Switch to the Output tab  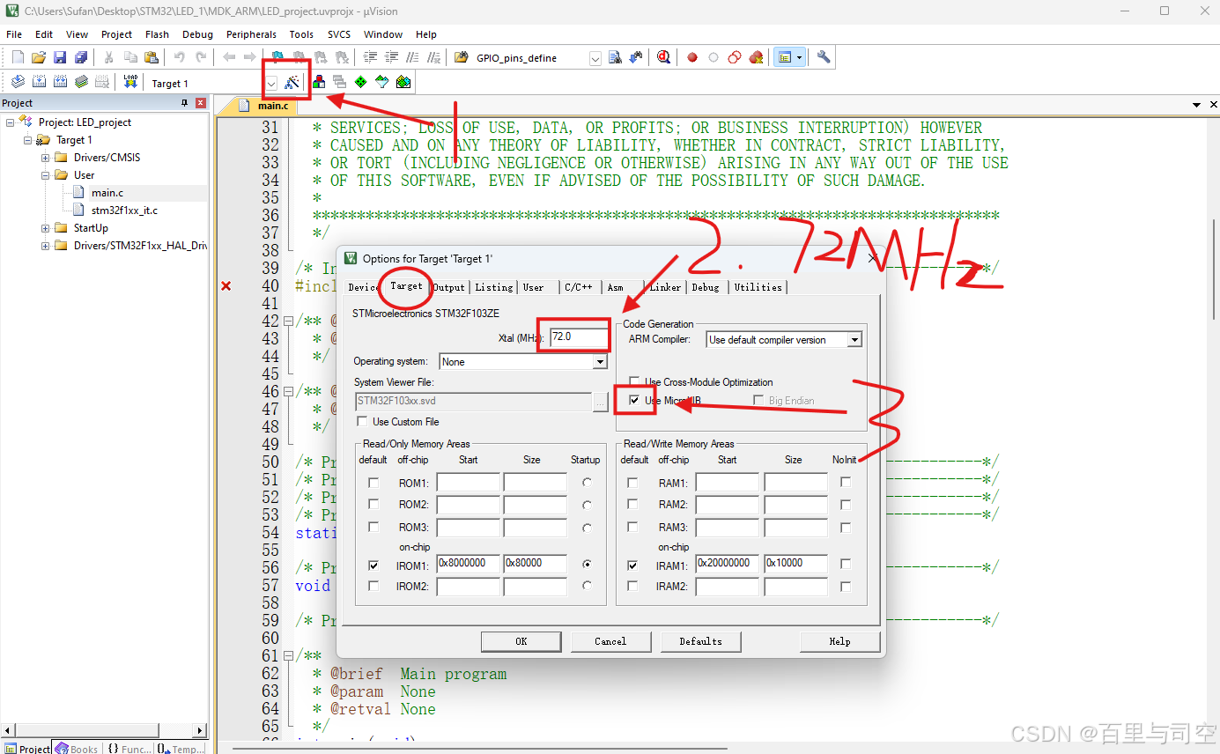(x=448, y=287)
